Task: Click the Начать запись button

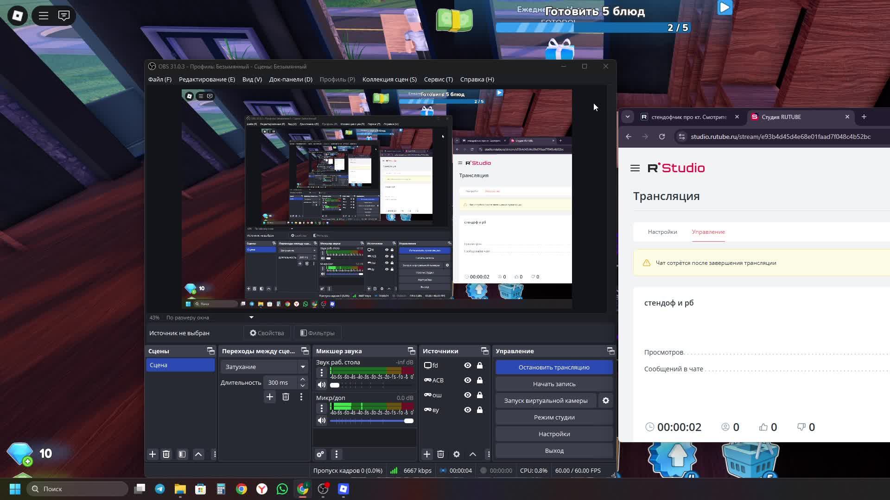Action: (554, 384)
